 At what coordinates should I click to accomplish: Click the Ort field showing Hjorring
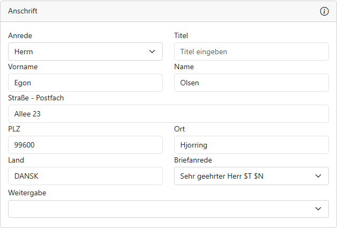(251, 145)
